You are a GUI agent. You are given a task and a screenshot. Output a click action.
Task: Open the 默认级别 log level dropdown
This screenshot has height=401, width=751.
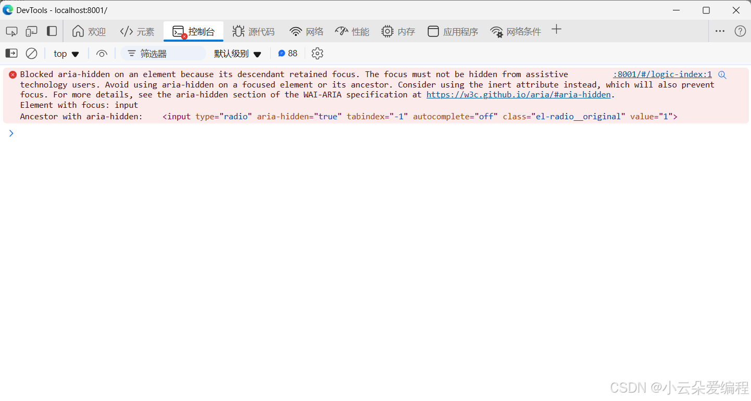[237, 53]
